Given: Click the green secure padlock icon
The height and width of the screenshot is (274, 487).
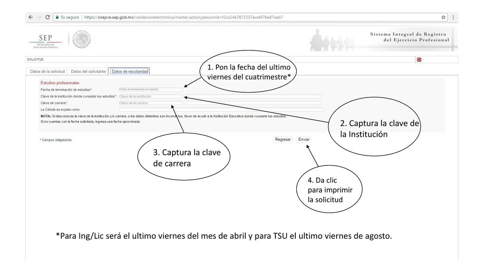Looking at the screenshot, I should click(57, 17).
